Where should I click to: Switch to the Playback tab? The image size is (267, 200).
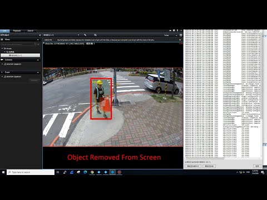[x=17, y=31]
